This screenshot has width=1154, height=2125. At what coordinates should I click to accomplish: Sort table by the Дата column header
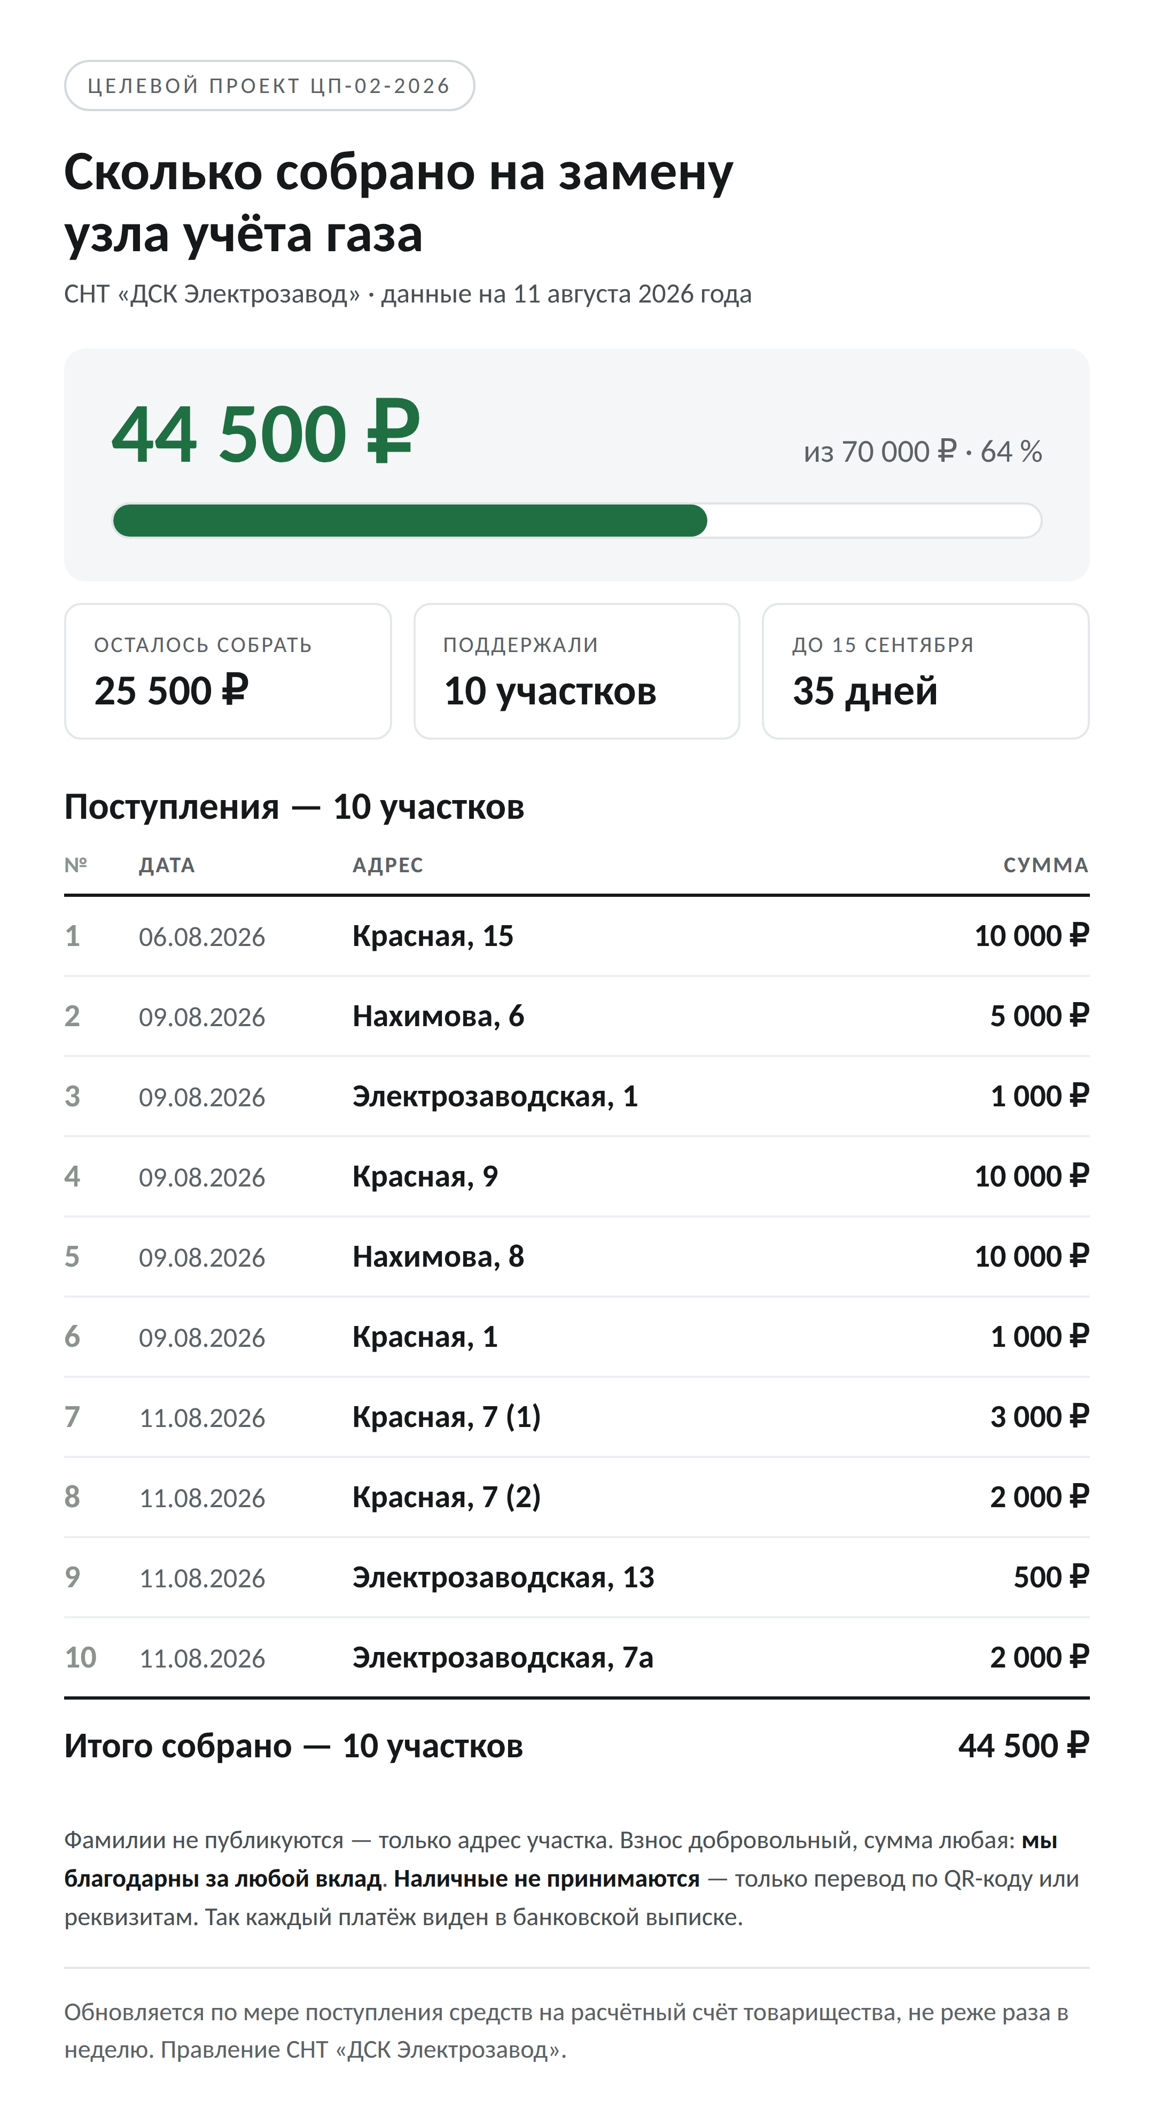[x=167, y=865]
